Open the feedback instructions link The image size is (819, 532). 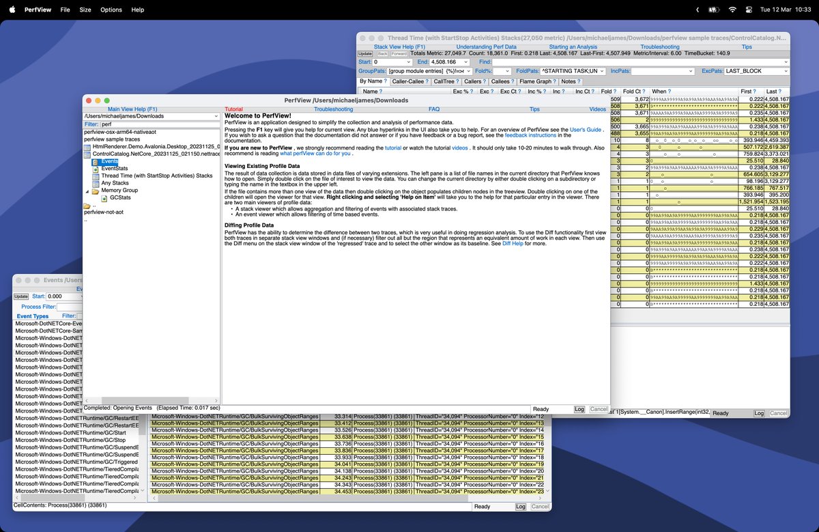[530, 135]
